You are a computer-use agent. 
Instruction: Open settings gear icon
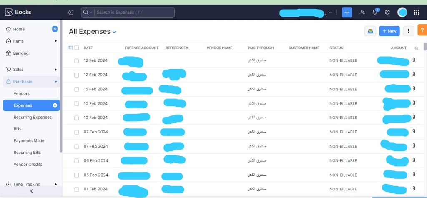click(387, 12)
